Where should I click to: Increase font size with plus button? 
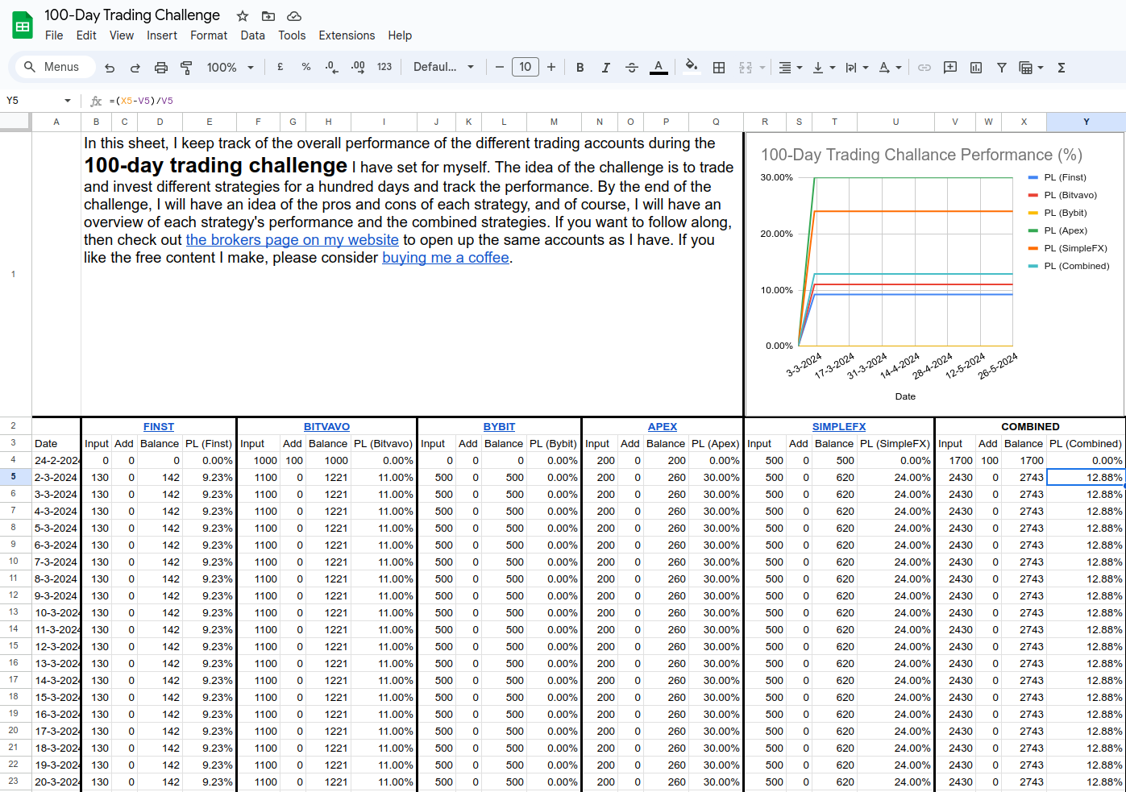click(551, 67)
